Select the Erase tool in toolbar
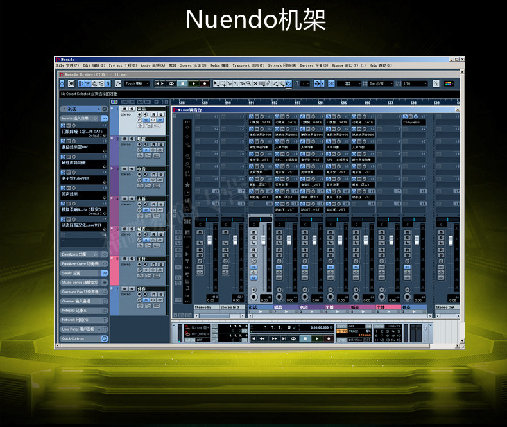The width and height of the screenshot is (507, 427). [242, 83]
